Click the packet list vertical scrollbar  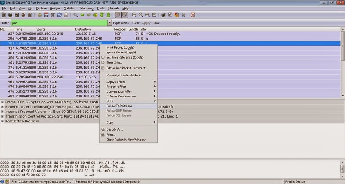tap(342, 62)
